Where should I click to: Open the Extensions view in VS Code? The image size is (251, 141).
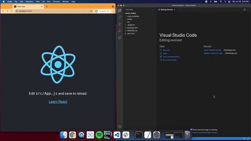pyautogui.click(x=120, y=38)
